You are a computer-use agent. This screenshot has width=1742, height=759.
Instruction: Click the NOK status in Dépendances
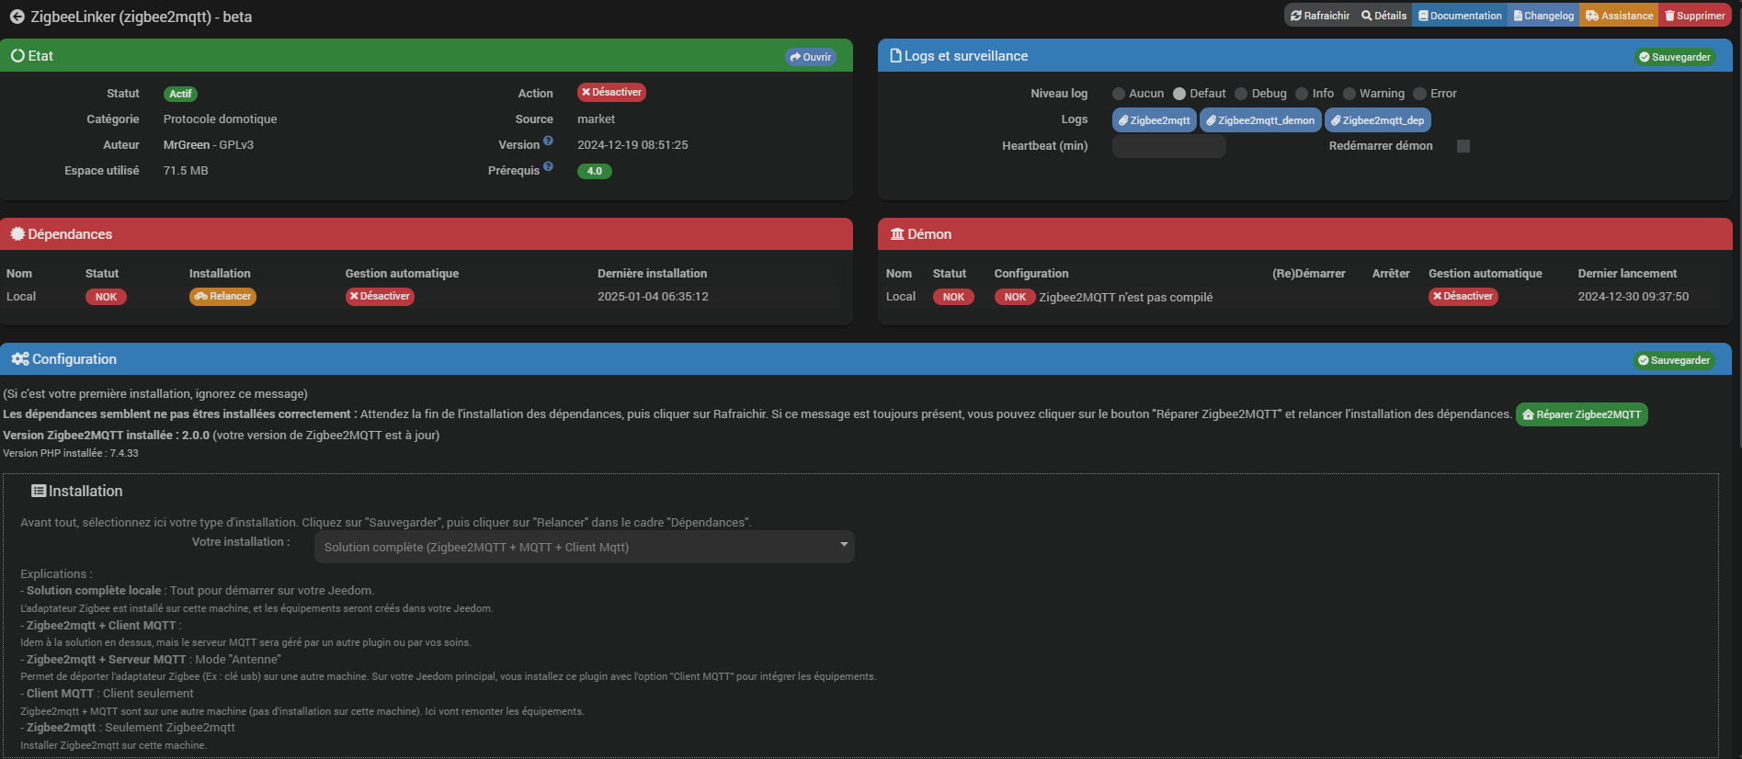(106, 297)
